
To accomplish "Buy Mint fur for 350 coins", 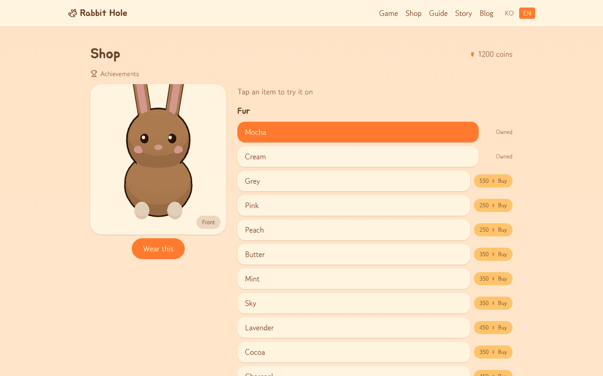I will tap(493, 279).
